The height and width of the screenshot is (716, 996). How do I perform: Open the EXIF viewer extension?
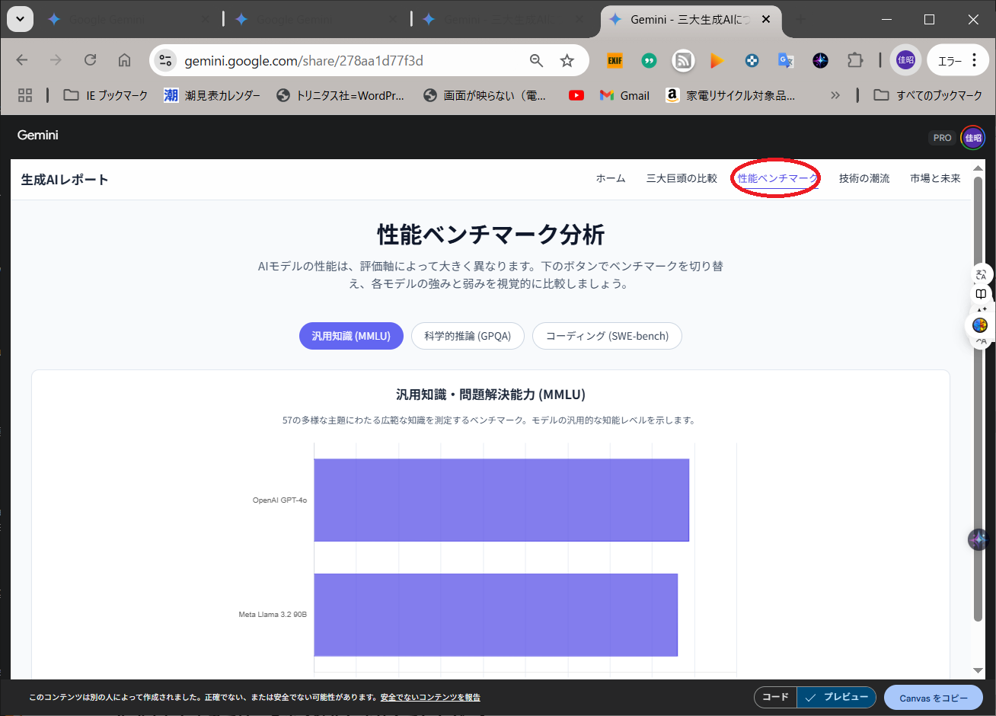615,61
